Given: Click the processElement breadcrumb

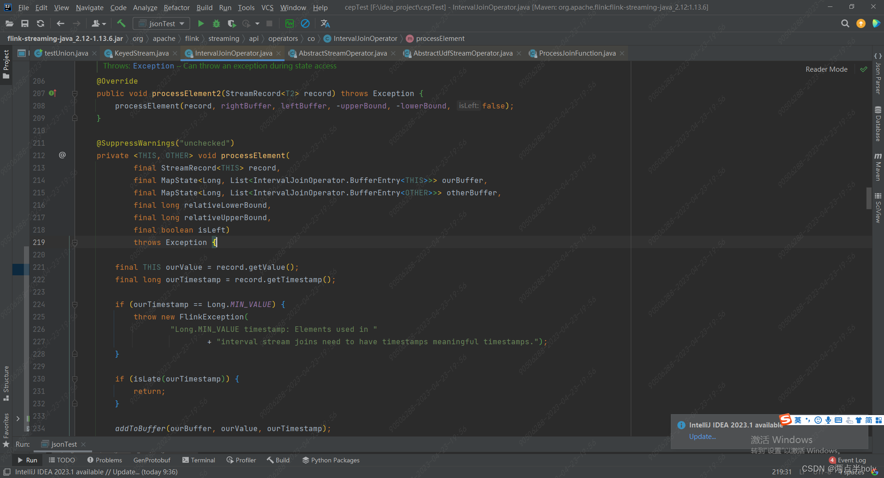Looking at the screenshot, I should [436, 39].
